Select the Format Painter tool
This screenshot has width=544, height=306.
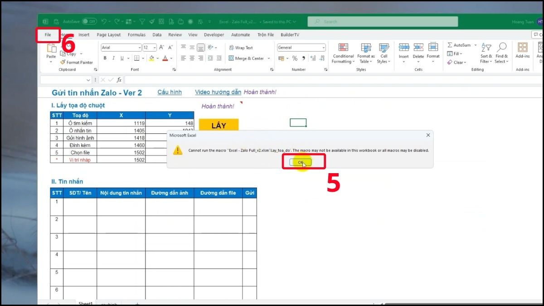coord(77,63)
